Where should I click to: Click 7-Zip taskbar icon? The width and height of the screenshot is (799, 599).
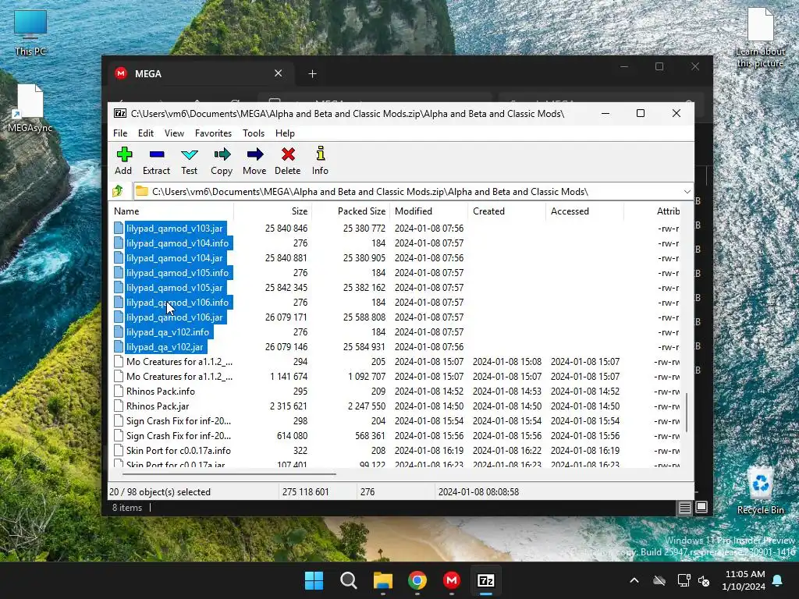(486, 580)
